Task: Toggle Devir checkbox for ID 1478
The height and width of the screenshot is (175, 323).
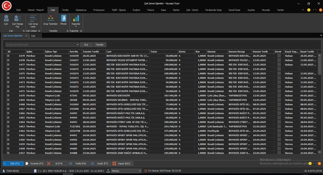Action: (279, 60)
